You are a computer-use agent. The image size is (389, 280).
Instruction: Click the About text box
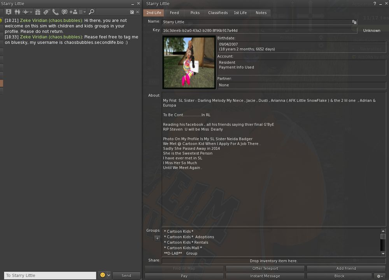273,159
